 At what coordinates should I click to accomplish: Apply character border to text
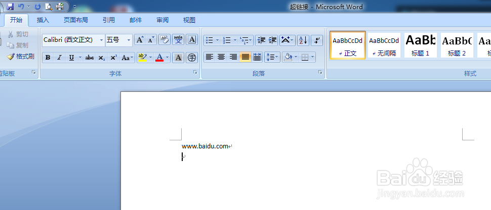(192, 40)
